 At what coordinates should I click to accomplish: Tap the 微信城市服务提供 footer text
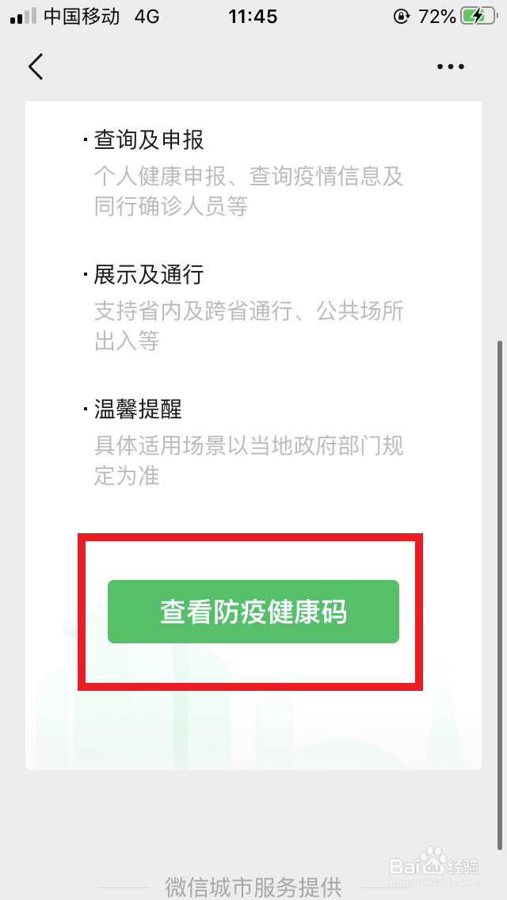253,887
